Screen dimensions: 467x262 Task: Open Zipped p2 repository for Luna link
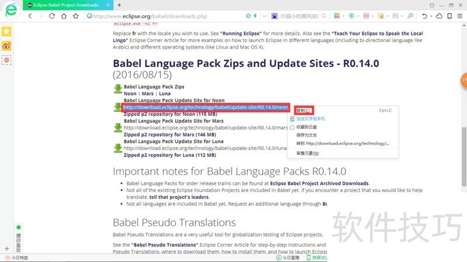click(170, 155)
